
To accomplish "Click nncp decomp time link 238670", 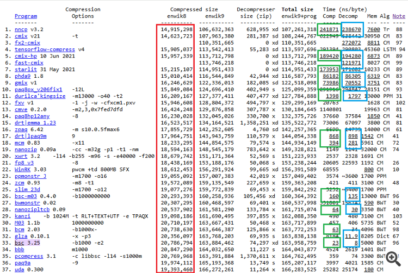I will point(351,29).
